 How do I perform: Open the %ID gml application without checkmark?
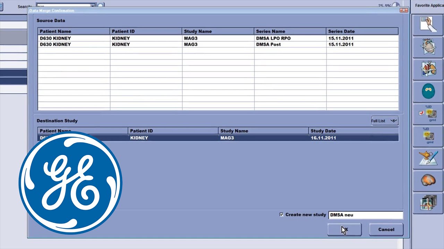(428, 136)
